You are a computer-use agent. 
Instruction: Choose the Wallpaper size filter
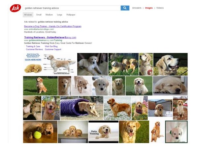[71, 15]
